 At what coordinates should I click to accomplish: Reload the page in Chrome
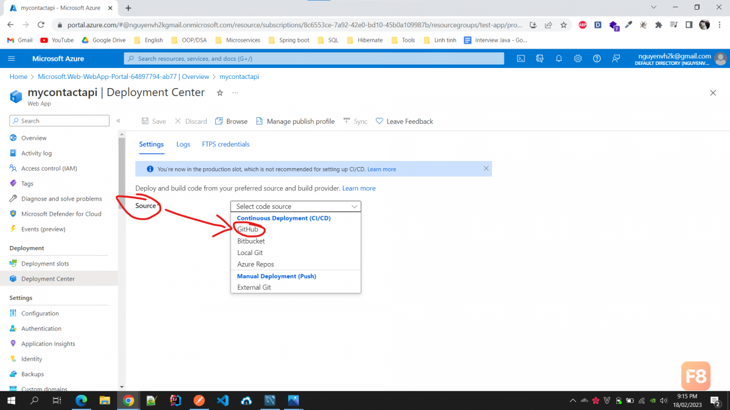(x=41, y=25)
